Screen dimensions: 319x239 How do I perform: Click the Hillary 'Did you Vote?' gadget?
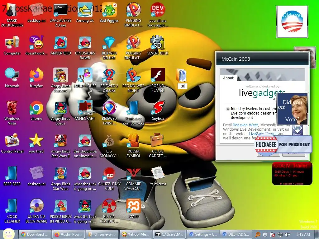292,109
